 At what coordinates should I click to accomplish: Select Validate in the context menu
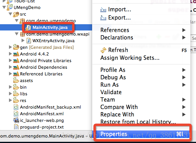click(x=141, y=92)
